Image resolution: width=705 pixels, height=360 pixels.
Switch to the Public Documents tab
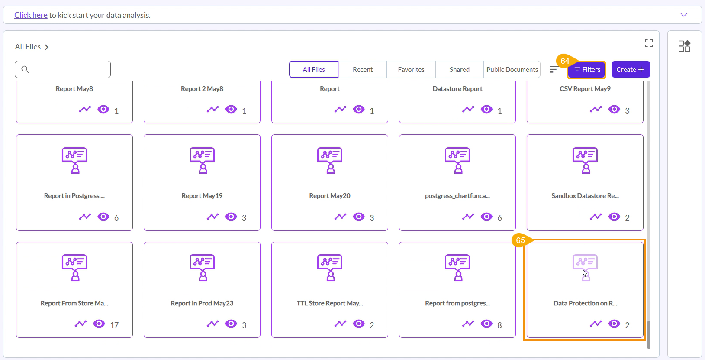512,70
